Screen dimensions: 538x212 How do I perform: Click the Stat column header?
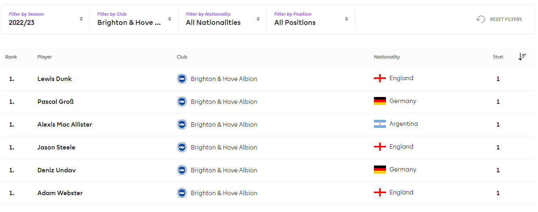[498, 57]
